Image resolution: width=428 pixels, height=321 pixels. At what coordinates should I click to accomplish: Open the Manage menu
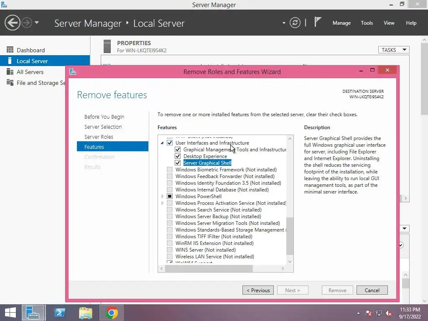point(341,23)
